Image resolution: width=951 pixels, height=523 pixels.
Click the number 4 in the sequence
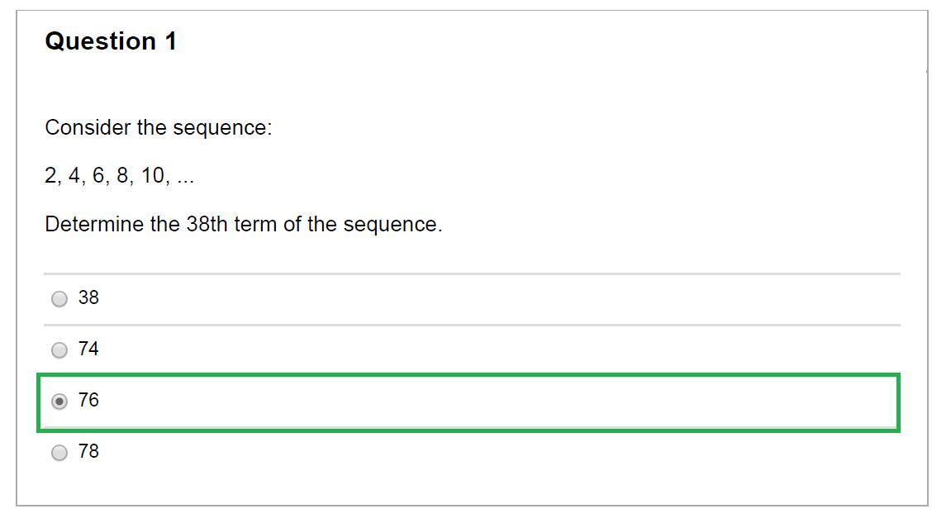[74, 176]
